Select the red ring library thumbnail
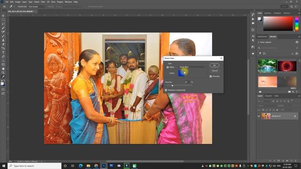This screenshot has width=301, height=169. (287, 66)
